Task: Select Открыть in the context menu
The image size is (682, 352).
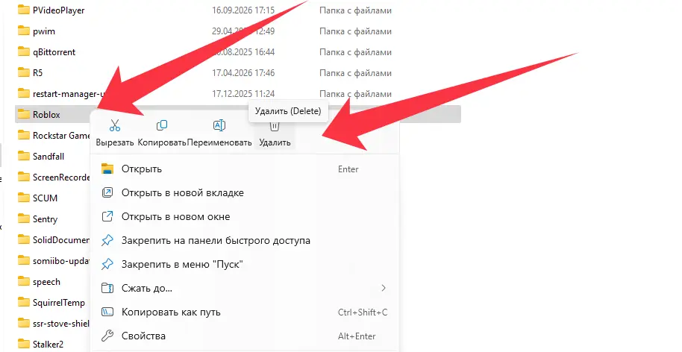Action: pos(245,169)
